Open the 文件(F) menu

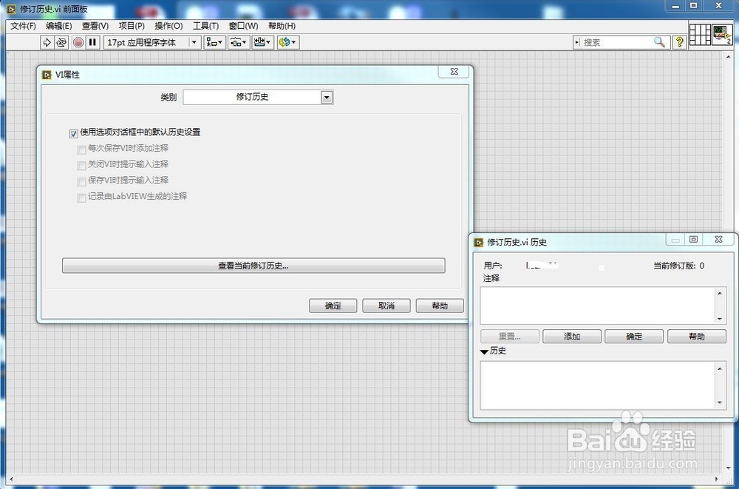(22, 26)
